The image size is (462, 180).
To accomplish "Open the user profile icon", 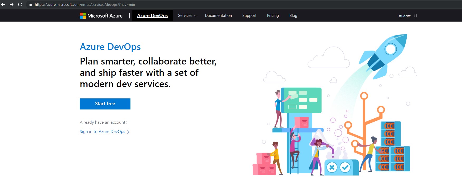I will coord(416,16).
